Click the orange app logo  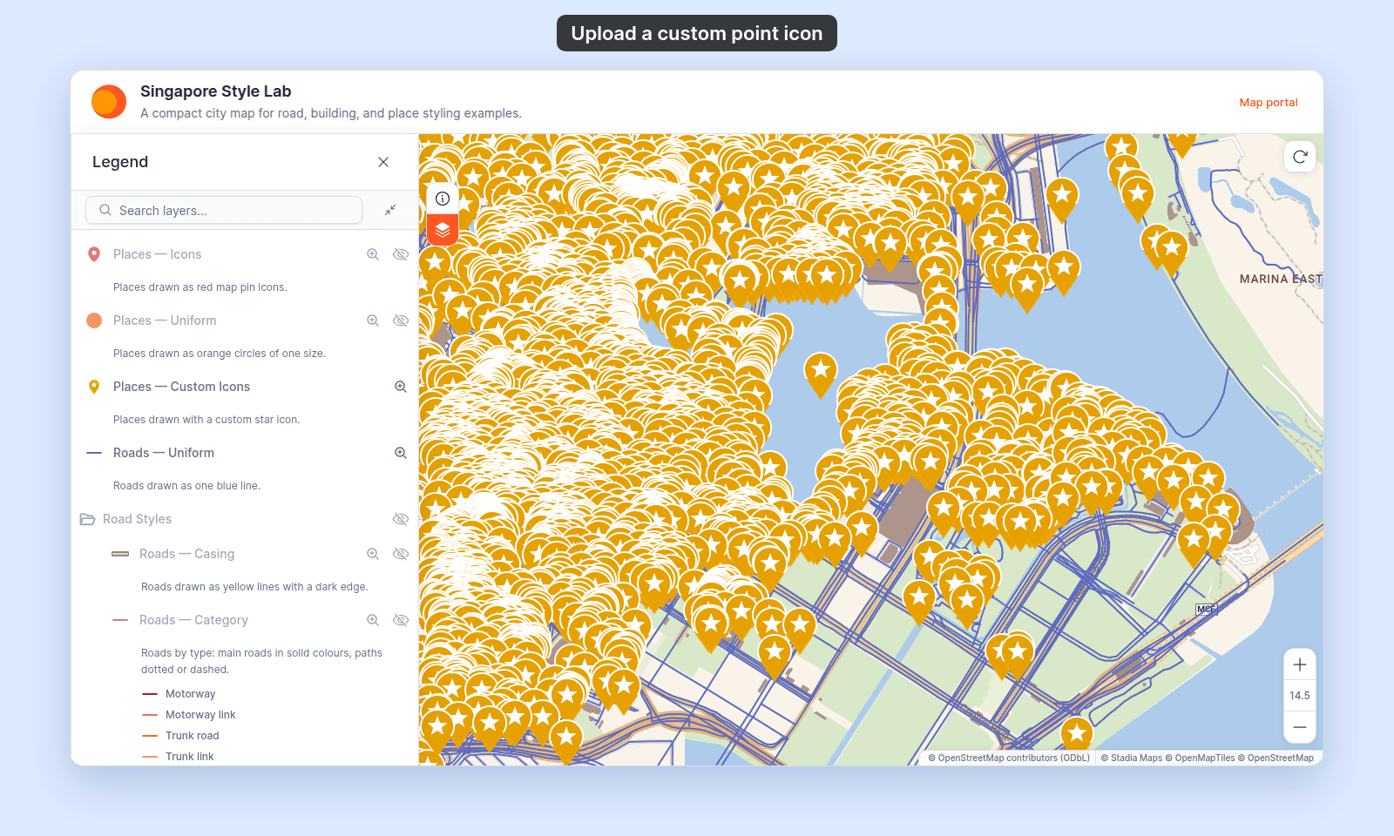(x=109, y=102)
